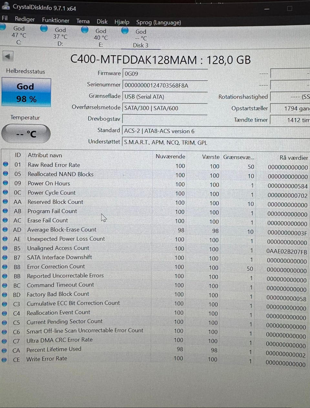The height and width of the screenshot is (408, 310).
Task: Open the Hjælp menu
Action: click(122, 22)
